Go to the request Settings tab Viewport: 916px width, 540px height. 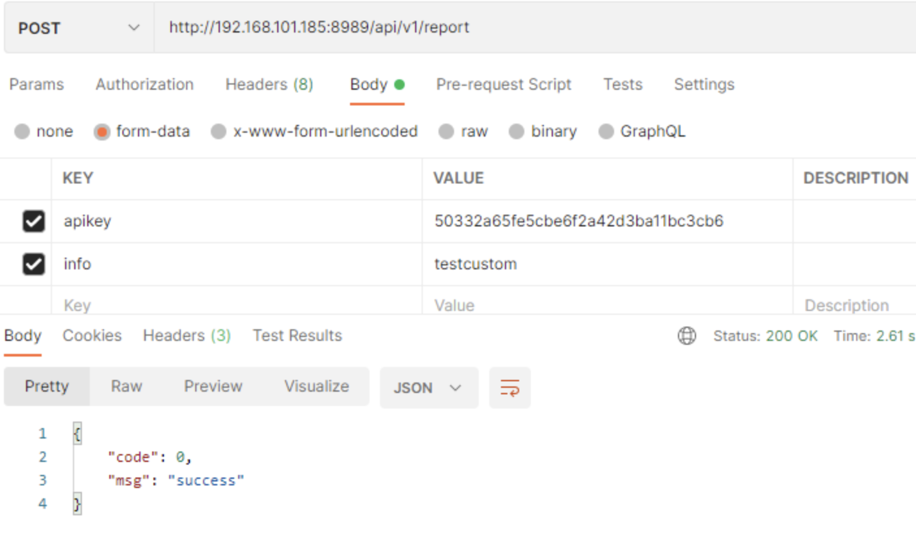(704, 85)
